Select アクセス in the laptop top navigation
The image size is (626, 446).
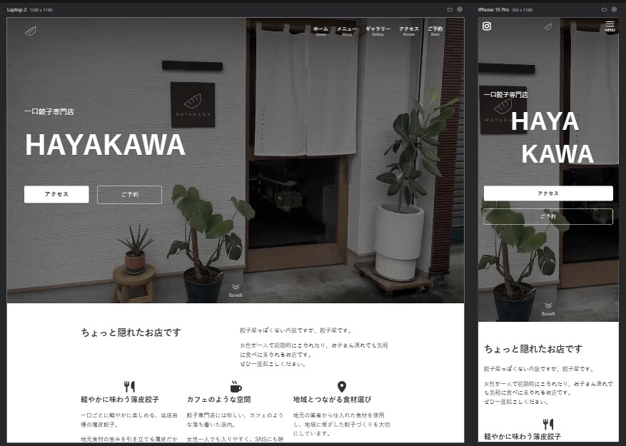(409, 31)
